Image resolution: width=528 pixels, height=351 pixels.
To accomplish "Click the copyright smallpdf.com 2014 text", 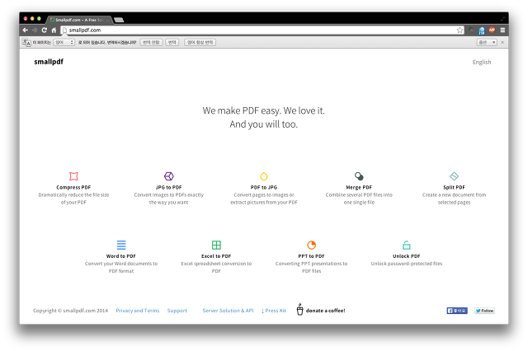I will [70, 311].
